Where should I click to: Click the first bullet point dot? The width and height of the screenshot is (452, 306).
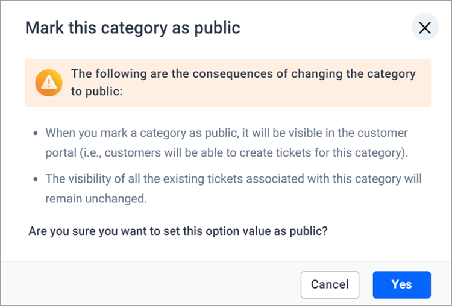[36, 133]
